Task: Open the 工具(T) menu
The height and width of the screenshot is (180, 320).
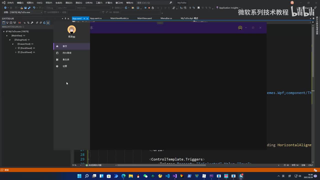Action: pos(99,3)
